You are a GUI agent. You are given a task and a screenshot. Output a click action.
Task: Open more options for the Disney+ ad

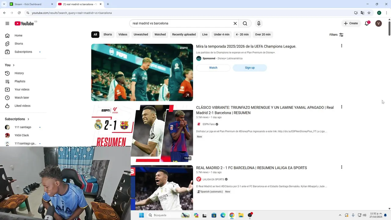coord(342,46)
